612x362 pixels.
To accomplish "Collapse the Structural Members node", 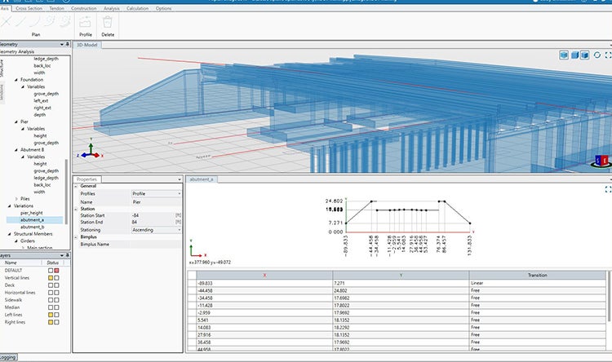I will pos(9,234).
